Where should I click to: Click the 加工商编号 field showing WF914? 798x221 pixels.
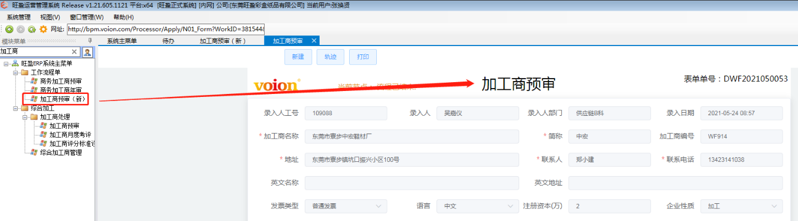(741, 136)
